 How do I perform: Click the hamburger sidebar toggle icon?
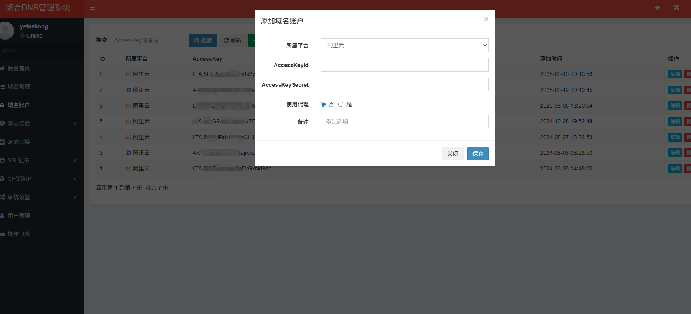(92, 8)
